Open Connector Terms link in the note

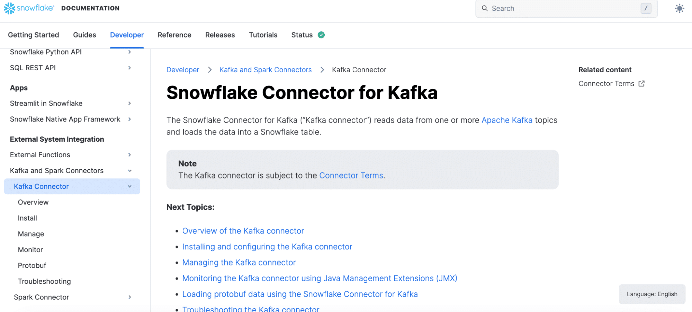pyautogui.click(x=351, y=176)
